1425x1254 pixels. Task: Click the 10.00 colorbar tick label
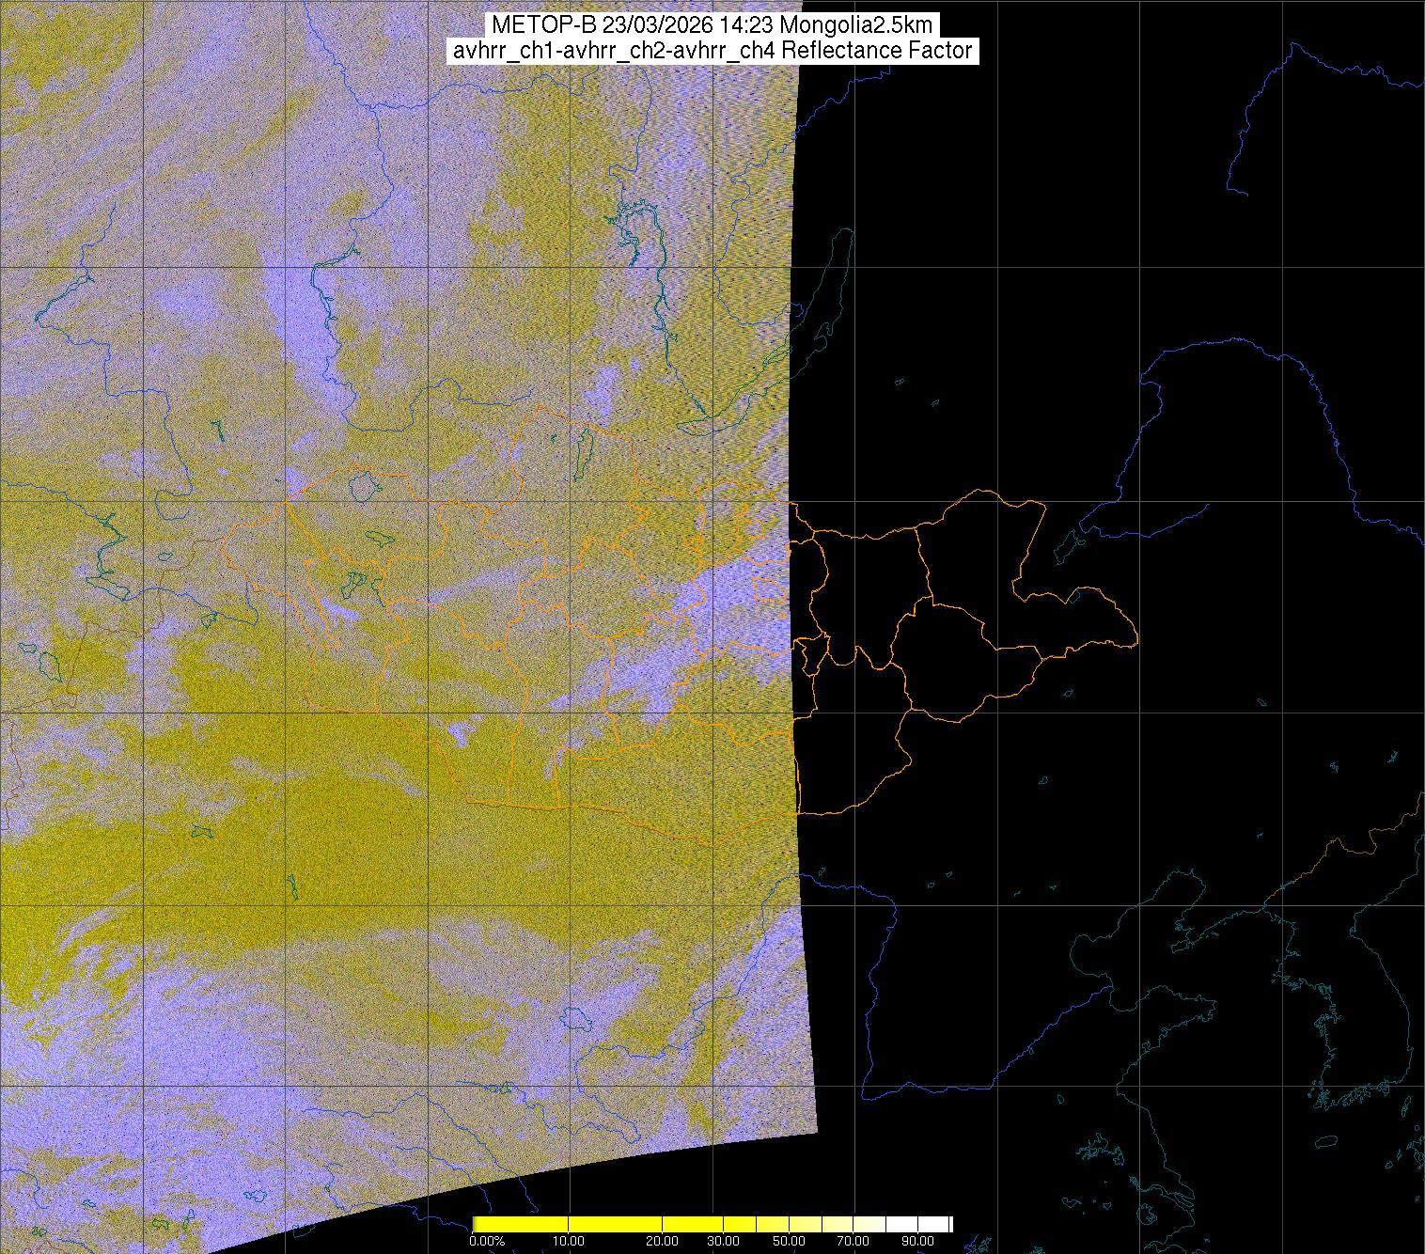click(x=569, y=1242)
